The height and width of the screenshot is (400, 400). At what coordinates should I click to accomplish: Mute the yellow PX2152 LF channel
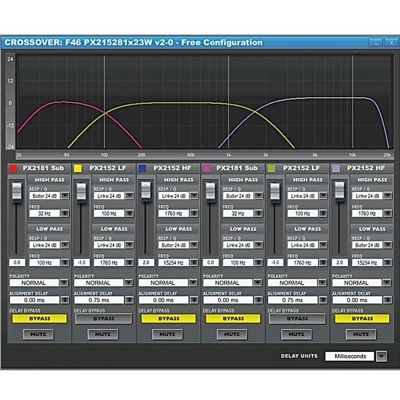pos(103,334)
